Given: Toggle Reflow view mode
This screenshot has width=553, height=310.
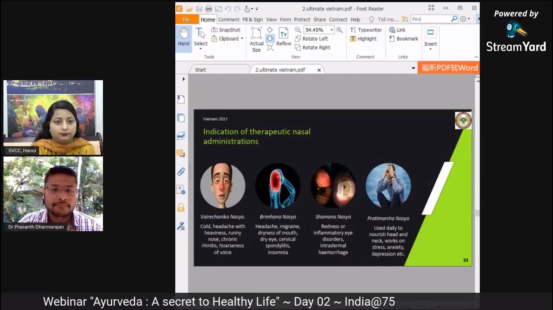Looking at the screenshot, I should (x=283, y=37).
